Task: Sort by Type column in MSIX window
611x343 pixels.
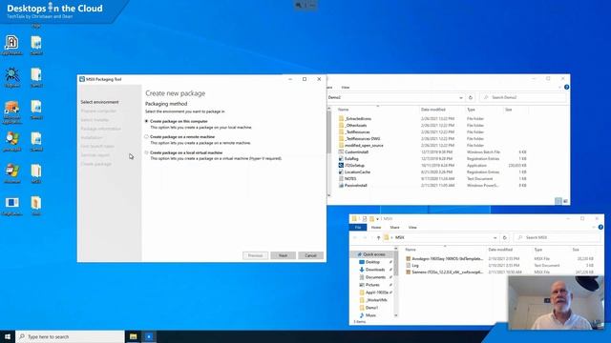Action: [538, 250]
